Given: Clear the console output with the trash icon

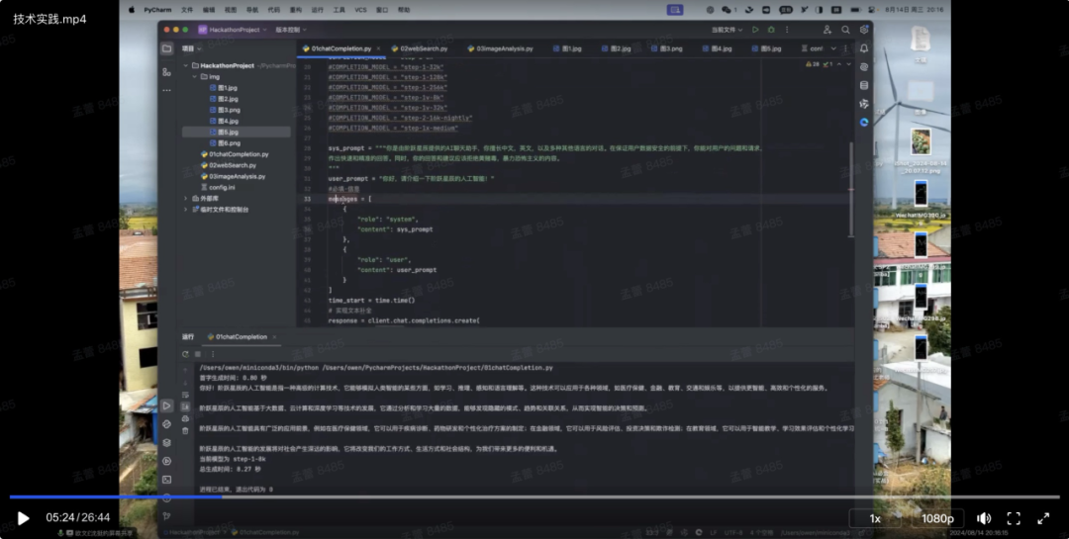Looking at the screenshot, I should coord(185,431).
